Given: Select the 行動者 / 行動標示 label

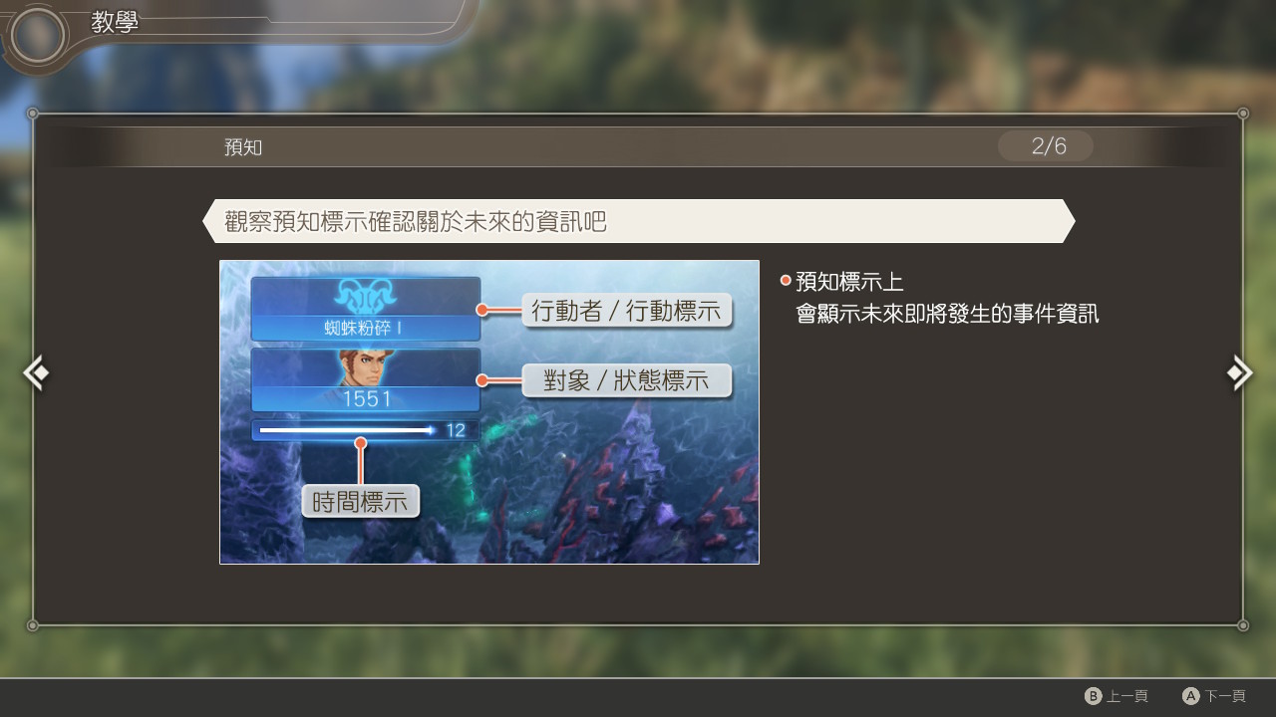Looking at the screenshot, I should coord(627,310).
